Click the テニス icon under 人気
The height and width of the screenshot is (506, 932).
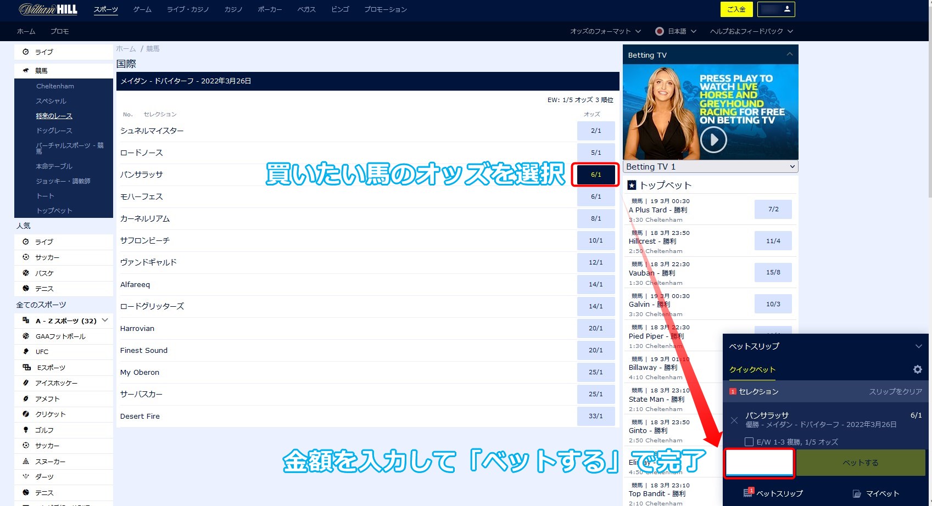(26, 288)
